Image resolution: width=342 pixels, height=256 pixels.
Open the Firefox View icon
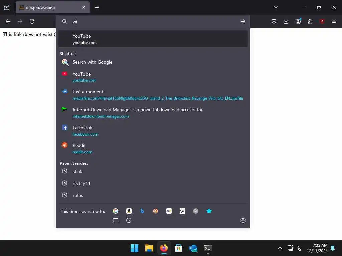pos(7,7)
